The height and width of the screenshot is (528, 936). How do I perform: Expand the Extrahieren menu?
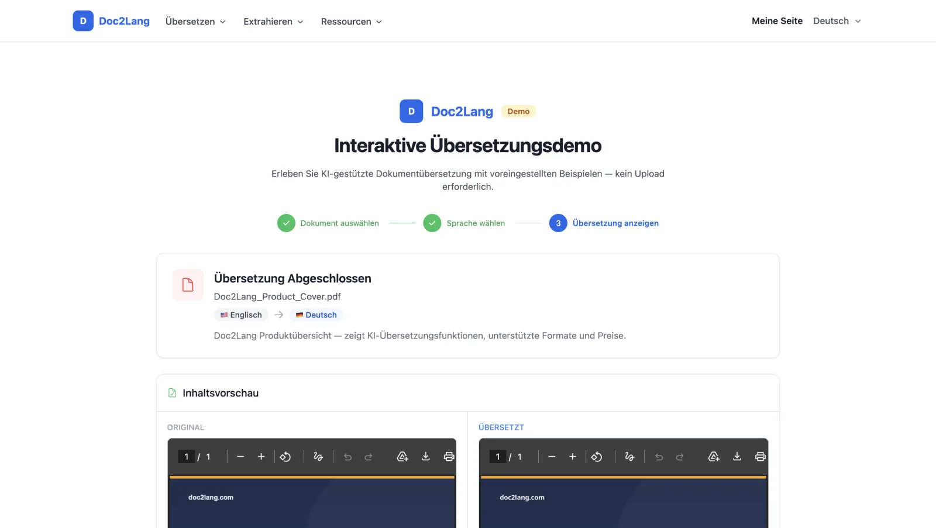pyautogui.click(x=273, y=22)
